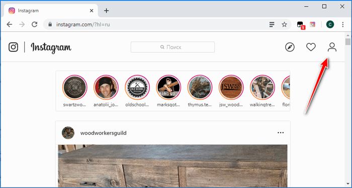Open Chrome three-dot menu
This screenshot has width=352, height=188.
(x=342, y=24)
